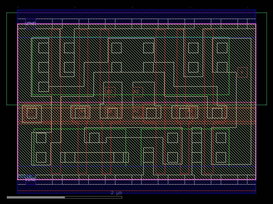Click the small red square near top right corner
Image resolution: width=273 pixels, height=204 pixels.
(242, 71)
